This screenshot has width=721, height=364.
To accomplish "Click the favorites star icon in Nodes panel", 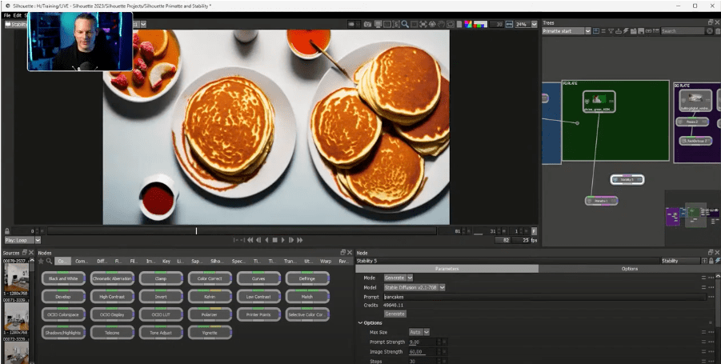I will [x=41, y=261].
